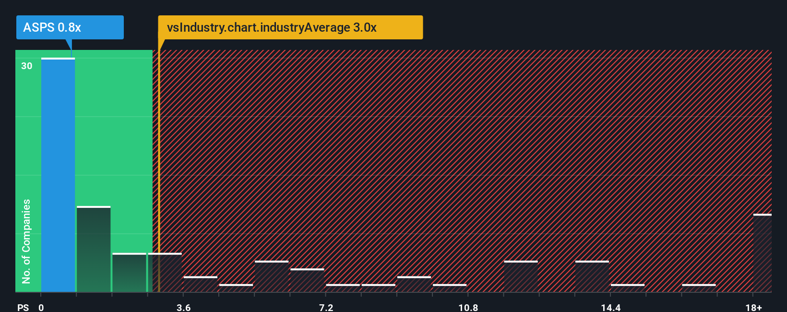Screen dimensions: 787x312
Task: Click the '30' y-axis value
Action: [27, 66]
